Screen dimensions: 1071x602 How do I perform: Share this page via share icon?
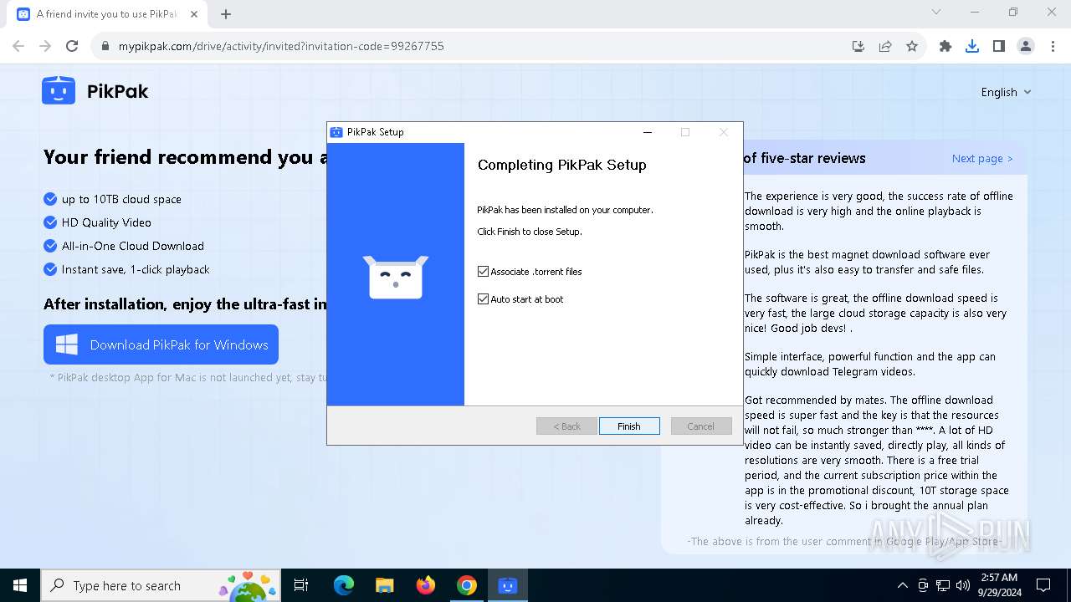[885, 46]
